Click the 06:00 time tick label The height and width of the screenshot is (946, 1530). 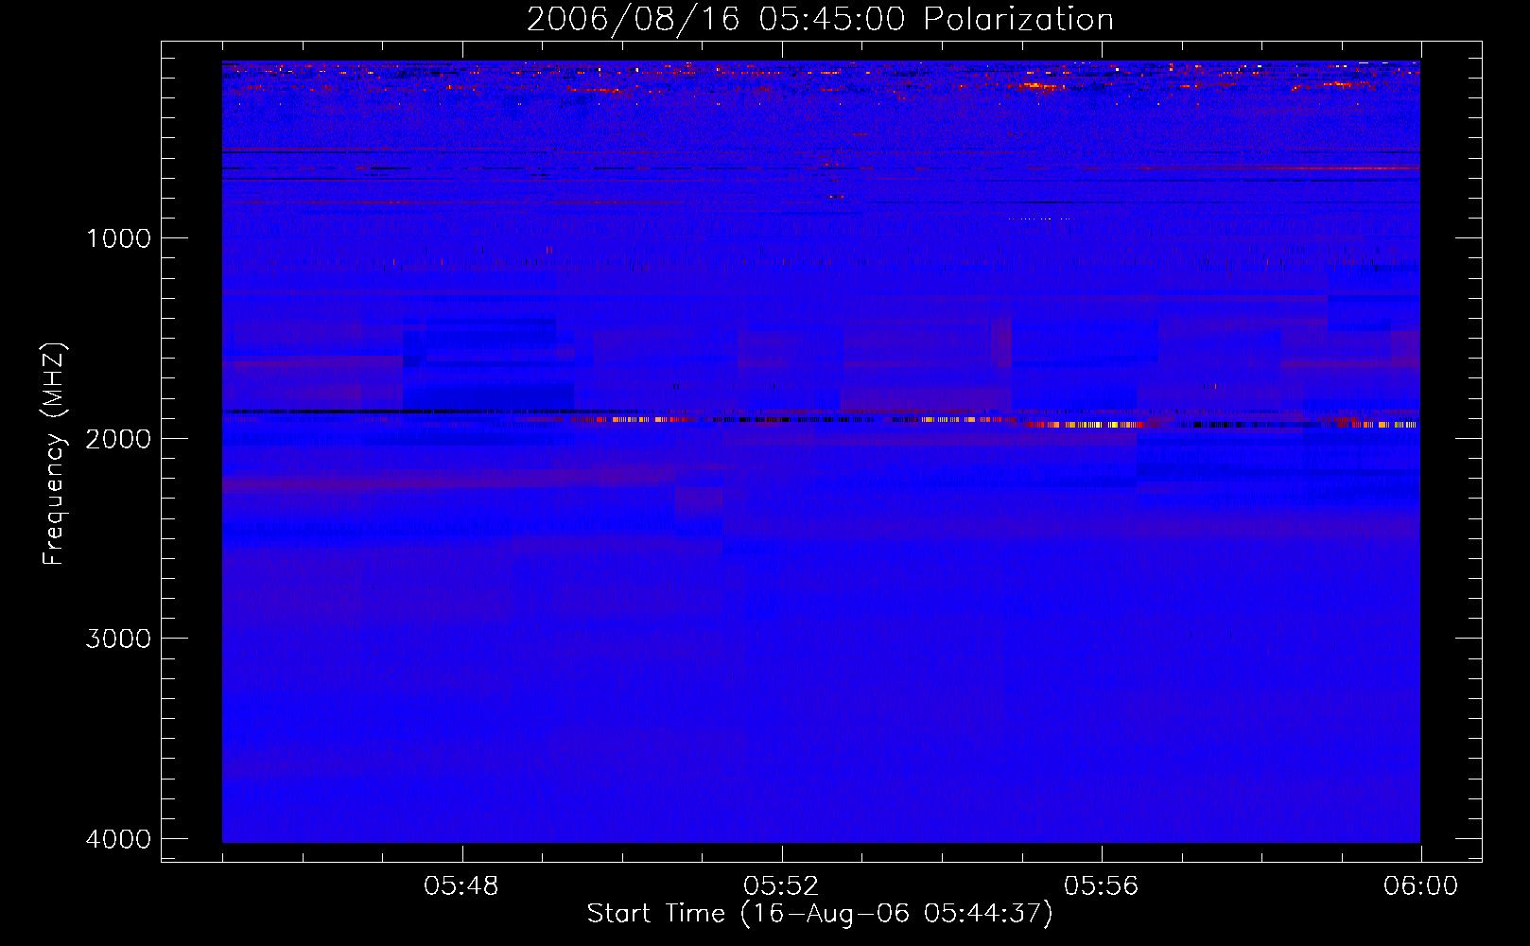1420,886
